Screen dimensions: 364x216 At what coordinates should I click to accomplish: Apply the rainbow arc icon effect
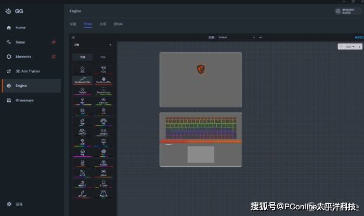coord(103,121)
